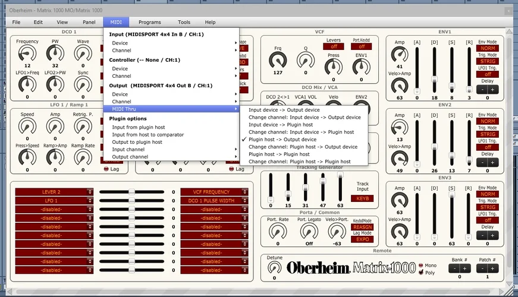This screenshot has width=518, height=297.
Task: Click the VCF Frq knob
Action: tap(277, 60)
